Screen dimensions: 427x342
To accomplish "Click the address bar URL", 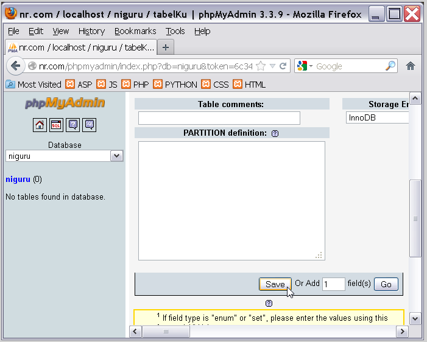I will click(x=146, y=66).
